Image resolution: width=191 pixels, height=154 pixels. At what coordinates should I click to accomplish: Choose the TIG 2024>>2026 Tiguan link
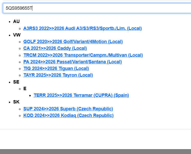tap(56, 68)
